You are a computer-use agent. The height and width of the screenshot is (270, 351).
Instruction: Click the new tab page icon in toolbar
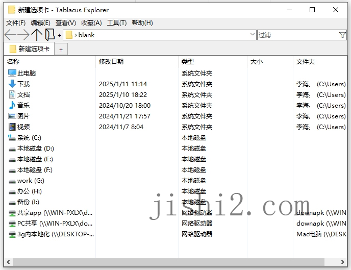tap(49, 35)
